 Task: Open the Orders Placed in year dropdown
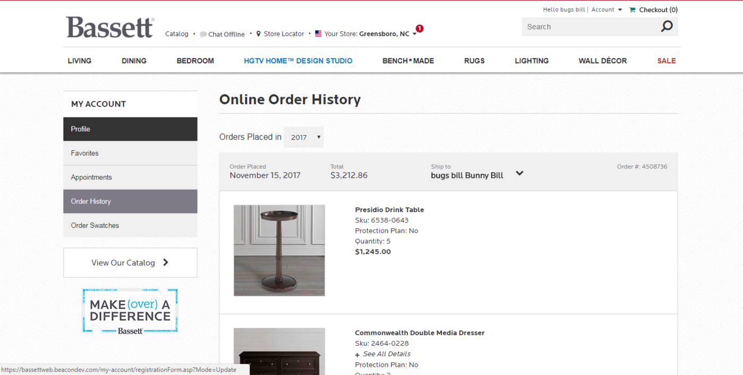(x=304, y=137)
